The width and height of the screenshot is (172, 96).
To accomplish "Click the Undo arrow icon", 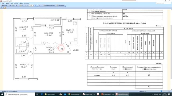I will (x=26, y=5).
